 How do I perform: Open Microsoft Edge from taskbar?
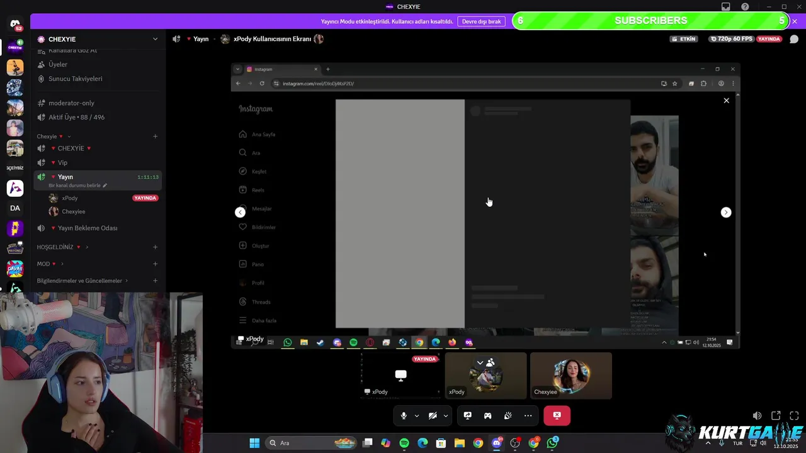pyautogui.click(x=423, y=443)
